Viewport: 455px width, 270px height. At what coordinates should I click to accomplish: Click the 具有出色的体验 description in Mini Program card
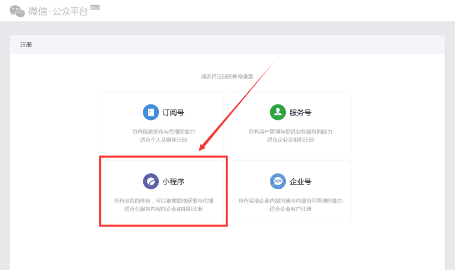tap(163, 200)
